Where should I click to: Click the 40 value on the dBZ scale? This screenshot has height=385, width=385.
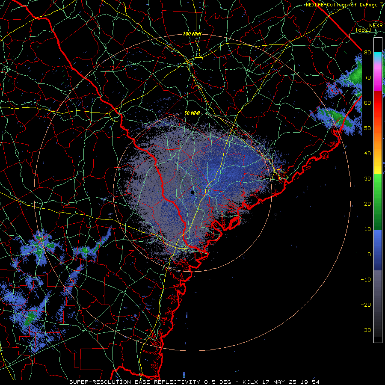367,154
